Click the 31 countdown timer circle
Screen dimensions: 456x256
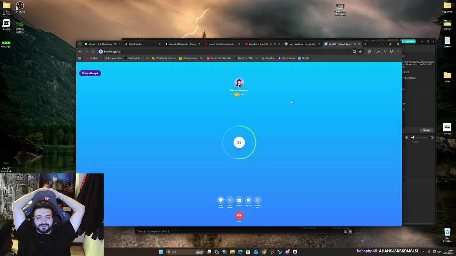pyautogui.click(x=239, y=142)
